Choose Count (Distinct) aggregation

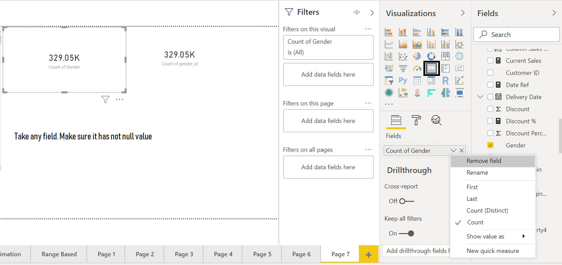[x=493, y=211]
